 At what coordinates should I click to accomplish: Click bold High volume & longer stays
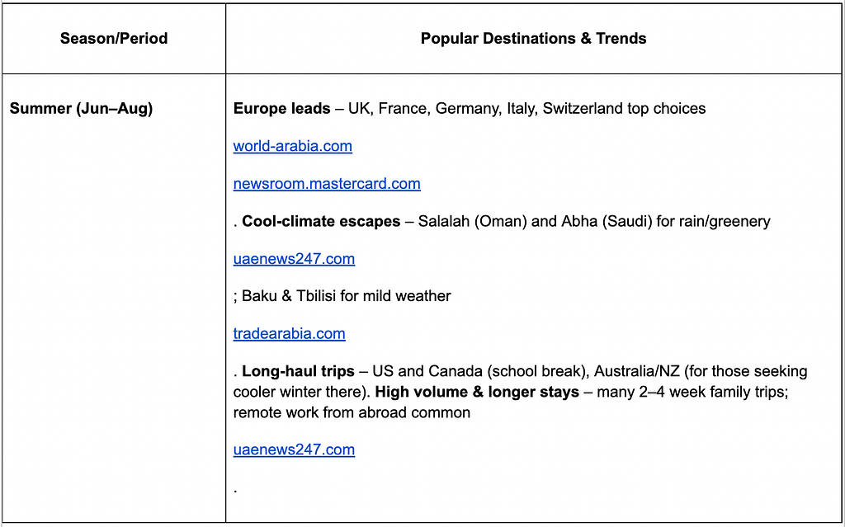coord(477,392)
